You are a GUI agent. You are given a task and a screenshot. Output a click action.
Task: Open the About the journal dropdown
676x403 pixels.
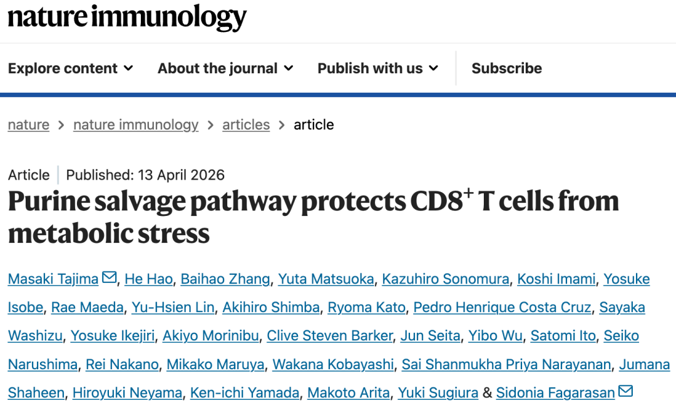click(225, 68)
